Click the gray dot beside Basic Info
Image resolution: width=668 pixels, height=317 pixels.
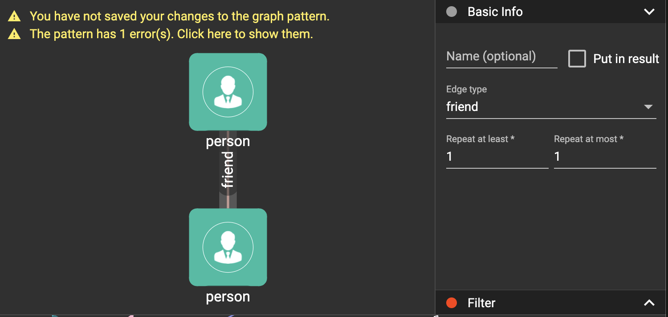point(452,12)
